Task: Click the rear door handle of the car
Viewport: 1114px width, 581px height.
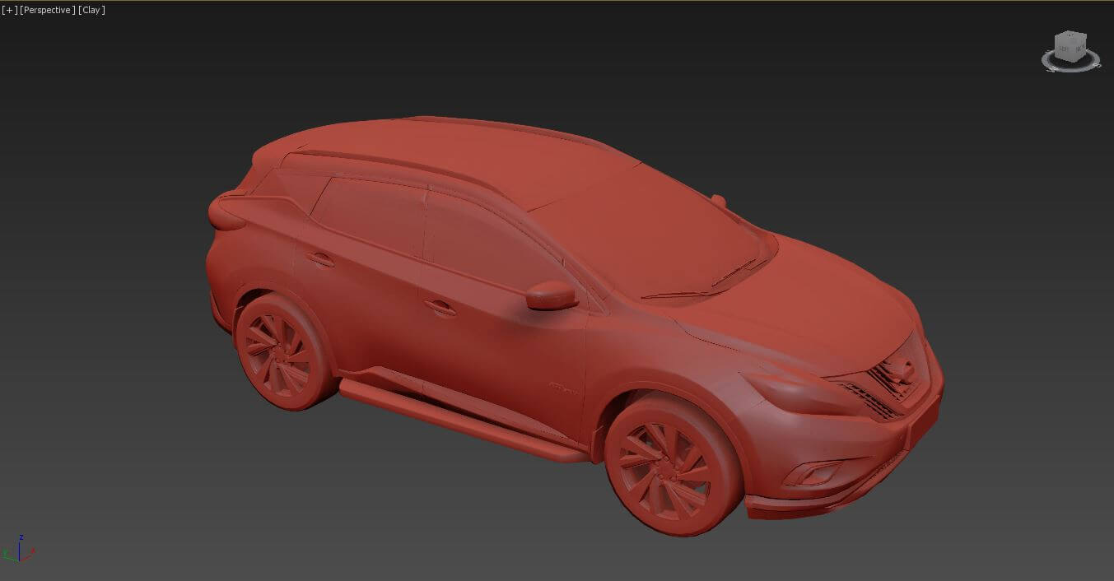Action: click(x=319, y=259)
